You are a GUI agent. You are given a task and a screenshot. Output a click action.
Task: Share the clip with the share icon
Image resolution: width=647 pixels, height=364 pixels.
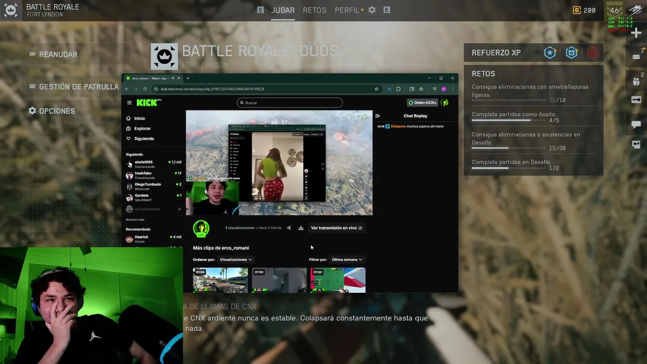point(289,228)
